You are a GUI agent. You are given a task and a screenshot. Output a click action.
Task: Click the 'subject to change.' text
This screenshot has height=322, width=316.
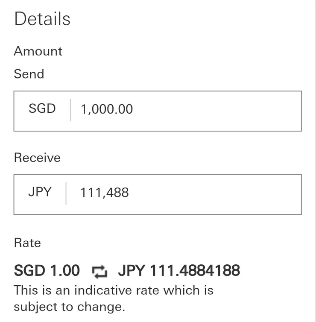pos(69,307)
